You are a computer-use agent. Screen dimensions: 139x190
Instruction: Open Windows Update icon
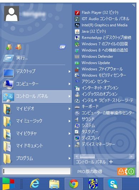click(77, 63)
